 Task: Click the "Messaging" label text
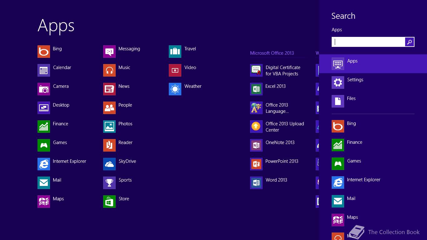pos(129,49)
